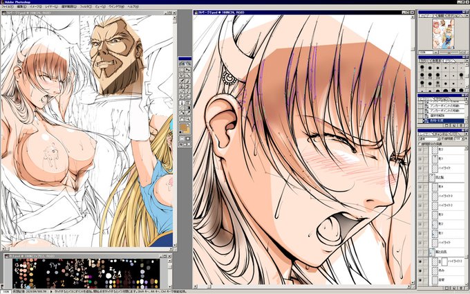Select the 肌と髪 layer
The width and height of the screenshot is (470, 294).
tap(446, 178)
